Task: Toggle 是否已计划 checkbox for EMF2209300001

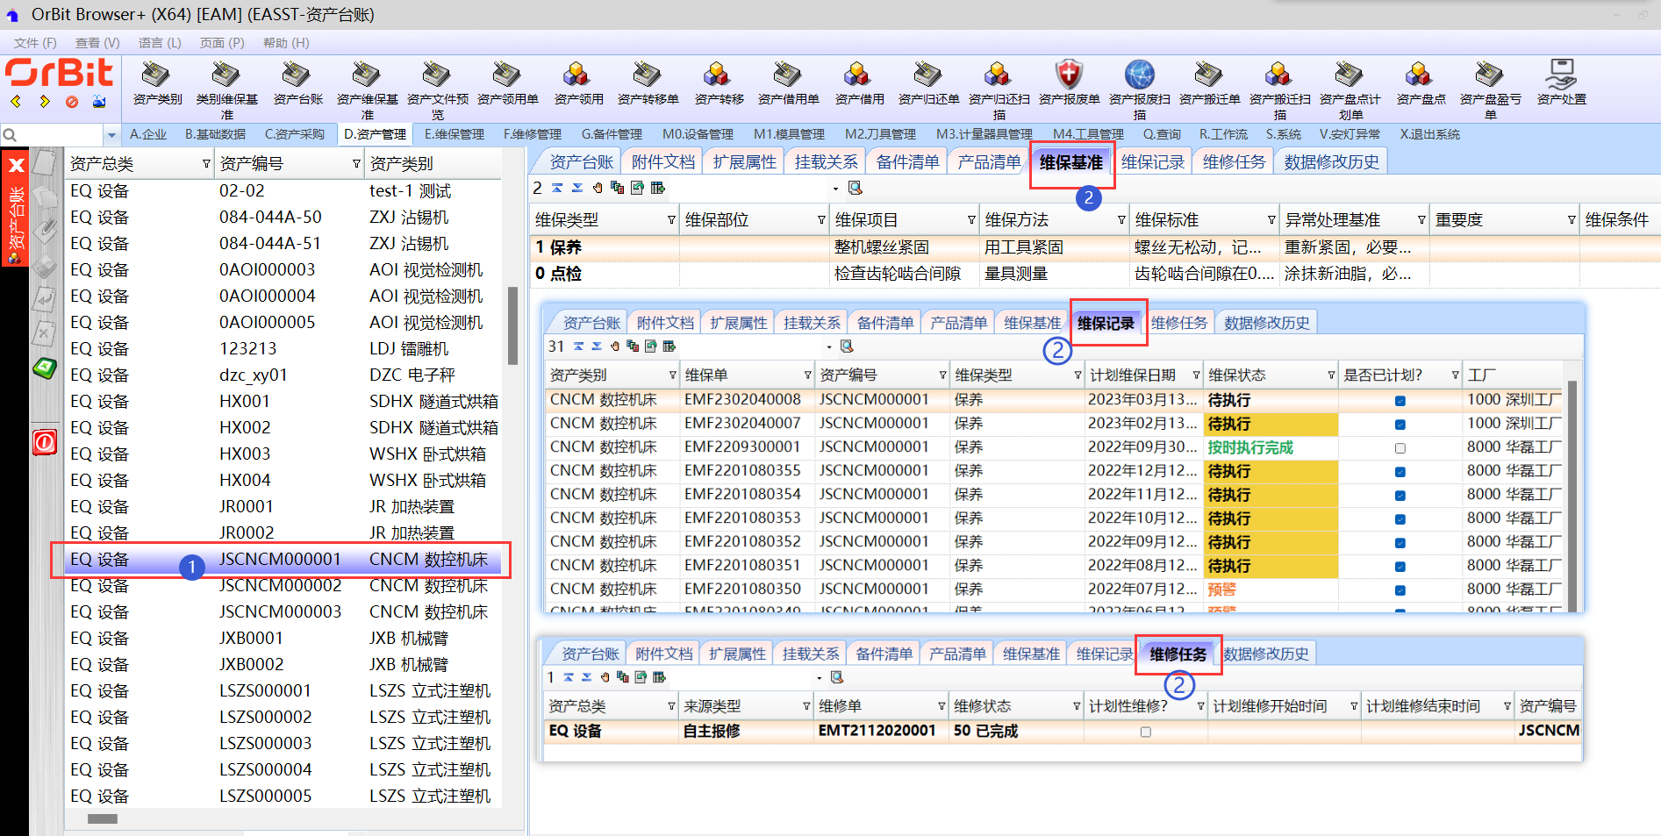Action: 1400,448
